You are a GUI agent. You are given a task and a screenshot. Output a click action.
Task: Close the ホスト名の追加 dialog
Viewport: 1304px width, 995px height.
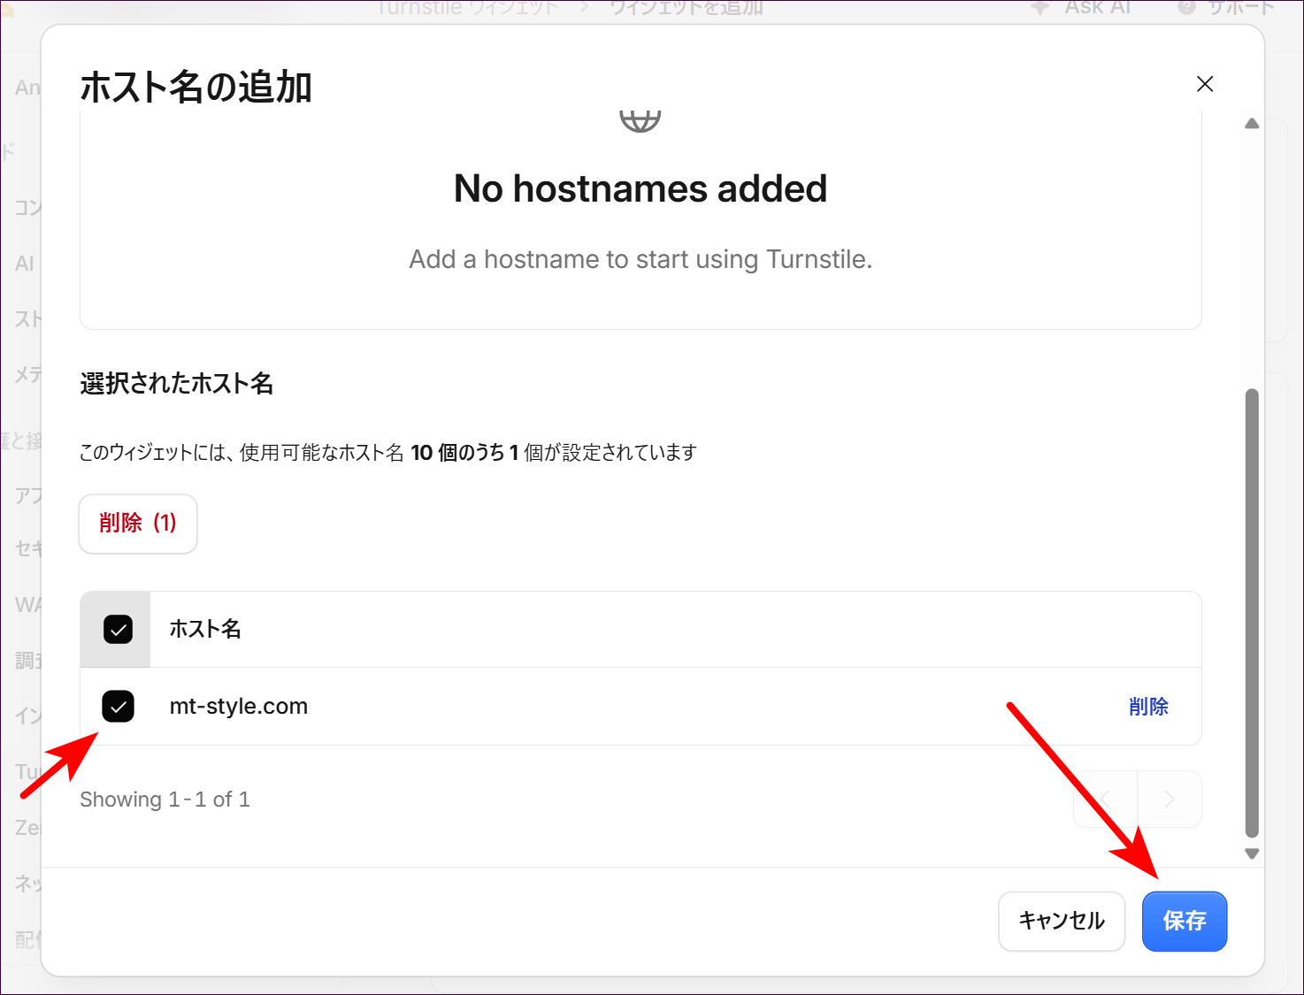point(1204,84)
